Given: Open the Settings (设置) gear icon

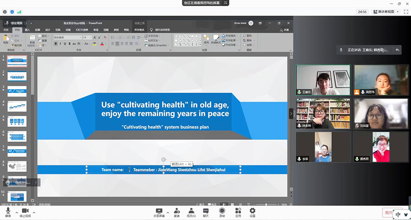Looking at the screenshot, I should (252, 211).
